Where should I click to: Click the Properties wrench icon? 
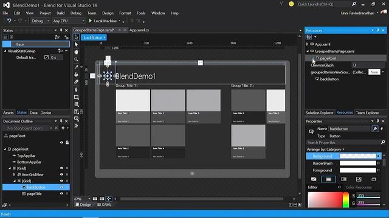[x=375, y=129]
